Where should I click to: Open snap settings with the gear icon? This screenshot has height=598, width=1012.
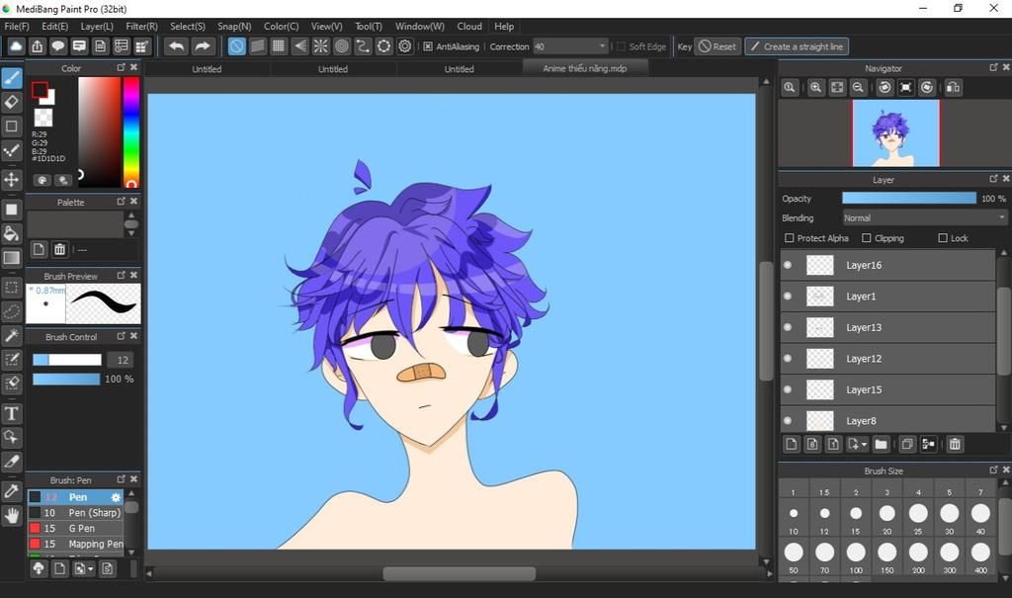pos(404,46)
